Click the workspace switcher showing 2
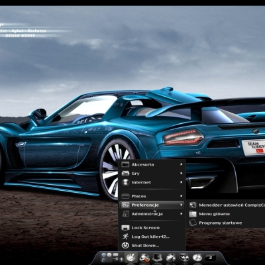 (x=211, y=258)
